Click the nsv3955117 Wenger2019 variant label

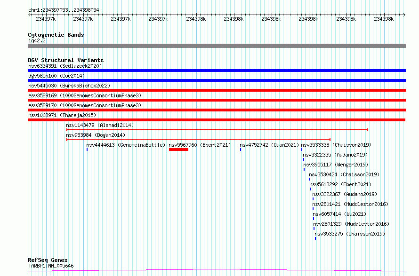click(x=335, y=165)
